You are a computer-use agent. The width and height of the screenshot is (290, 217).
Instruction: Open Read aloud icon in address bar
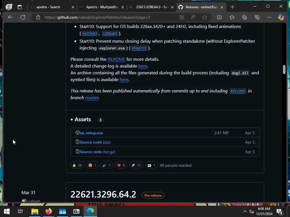[x=193, y=17]
